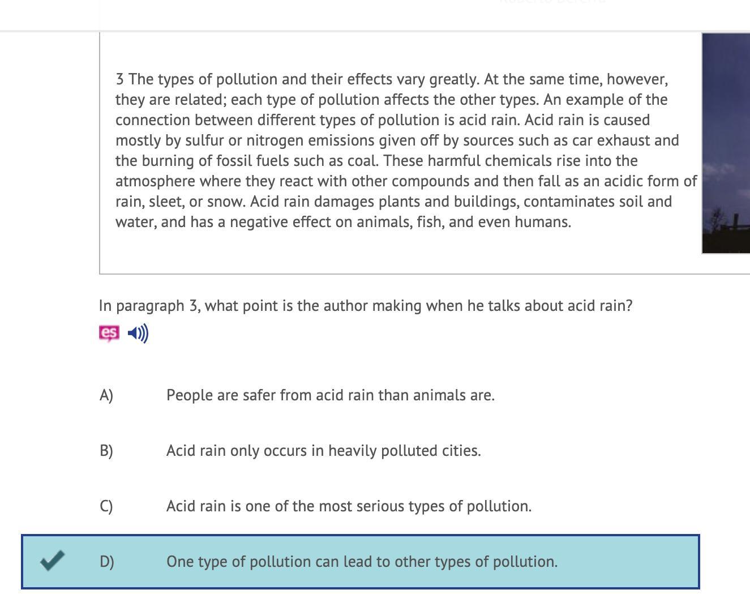
Task: Click the "C)" option letter
Action: (106, 506)
